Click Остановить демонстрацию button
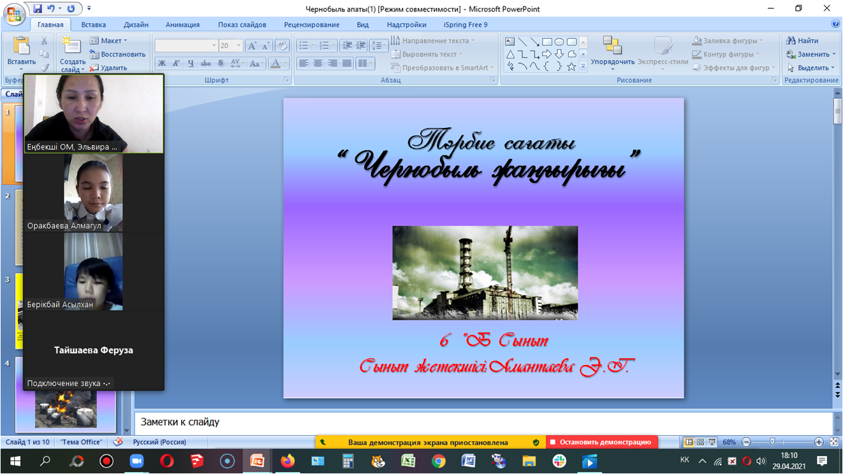Screen dimensions: 843x474 click(x=601, y=442)
